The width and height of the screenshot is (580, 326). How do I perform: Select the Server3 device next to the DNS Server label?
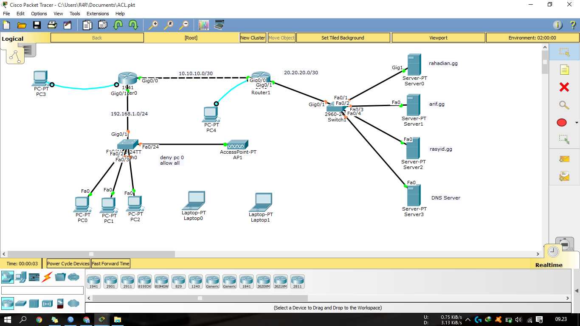(x=414, y=195)
